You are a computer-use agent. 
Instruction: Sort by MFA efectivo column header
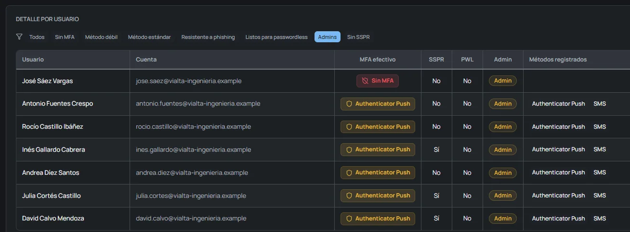(378, 60)
